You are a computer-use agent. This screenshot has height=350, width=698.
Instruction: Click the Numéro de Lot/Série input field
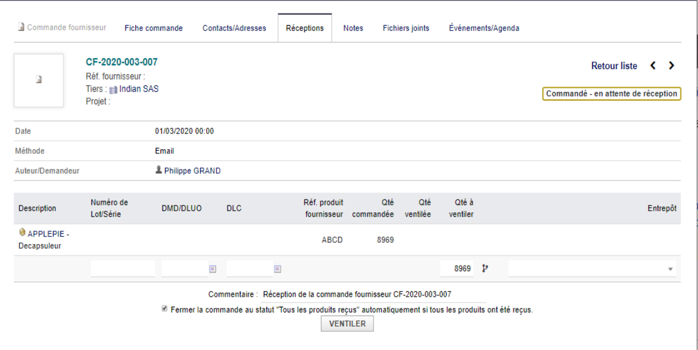click(123, 269)
